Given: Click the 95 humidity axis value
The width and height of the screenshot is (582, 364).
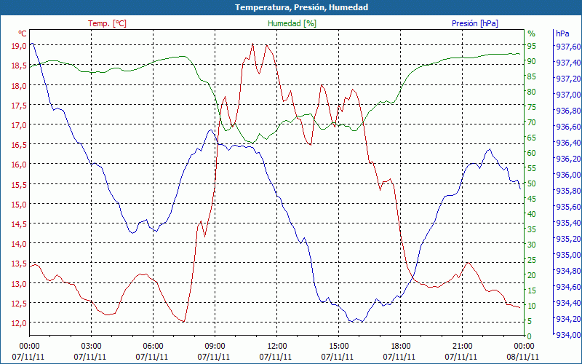Looking at the screenshot, I should pyautogui.click(x=532, y=46).
